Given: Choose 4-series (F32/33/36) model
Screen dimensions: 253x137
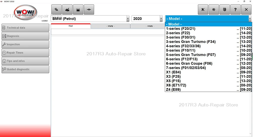Looking at the screenshot, I should point(208,46).
